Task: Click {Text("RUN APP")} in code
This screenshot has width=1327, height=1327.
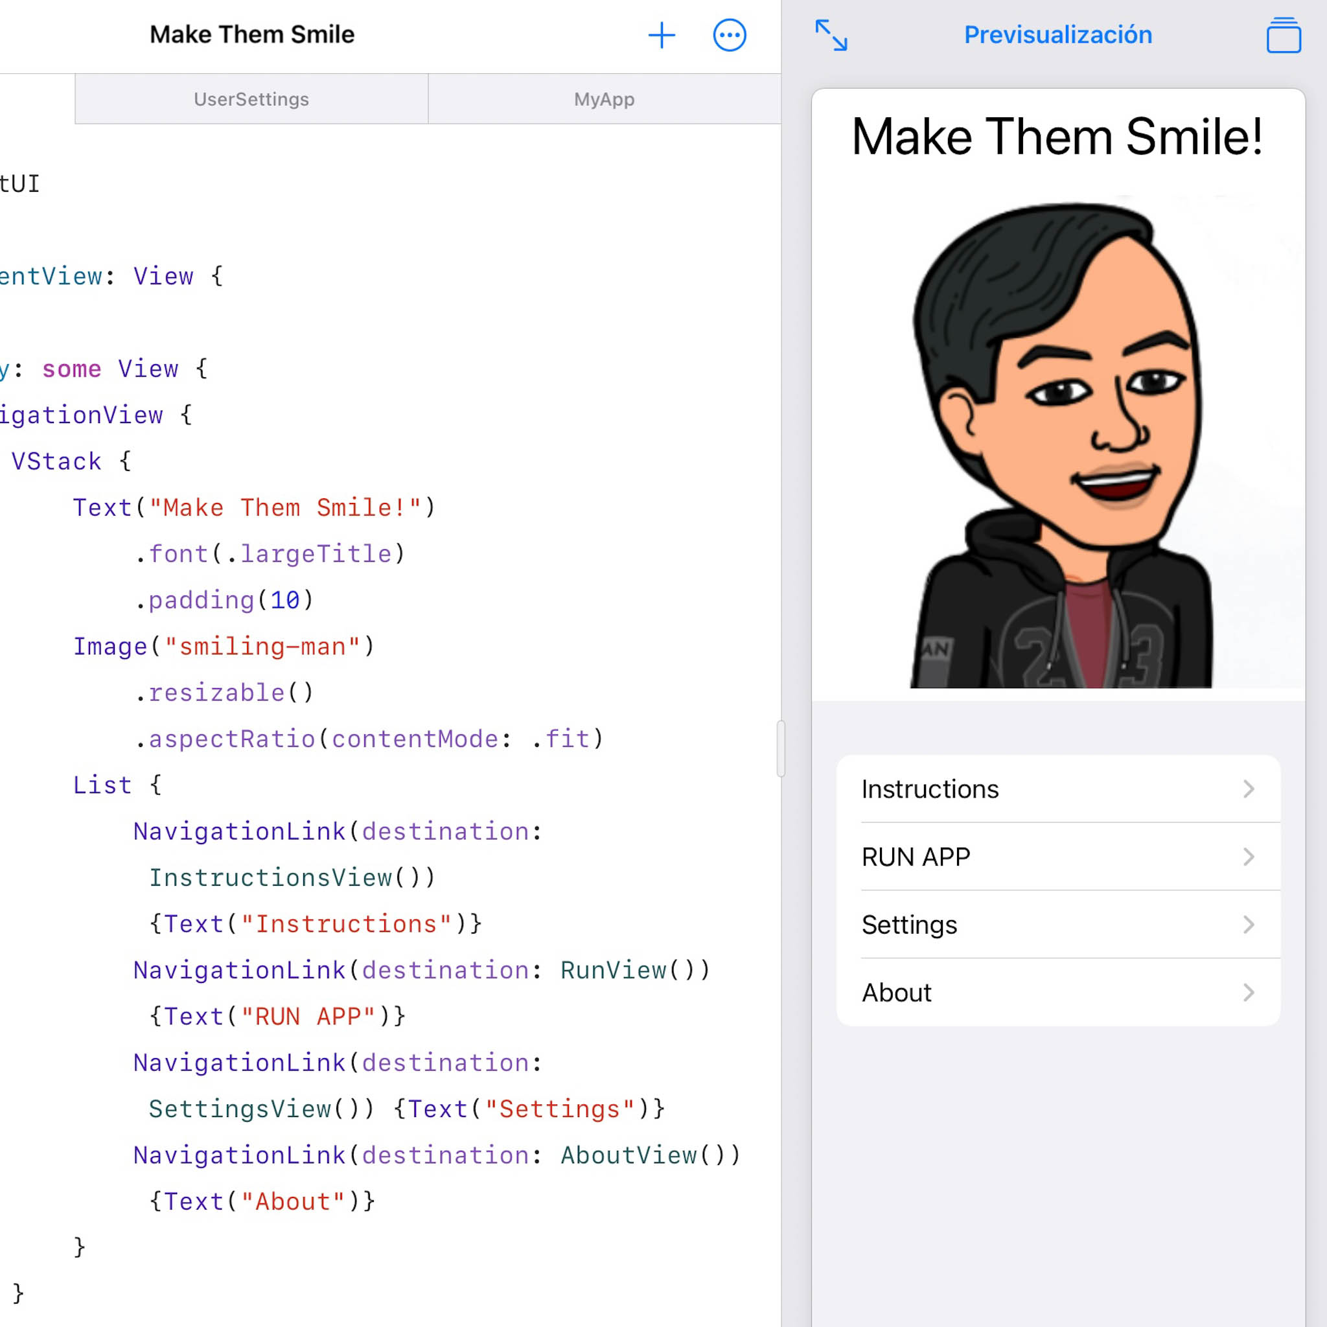Action: [x=277, y=1016]
